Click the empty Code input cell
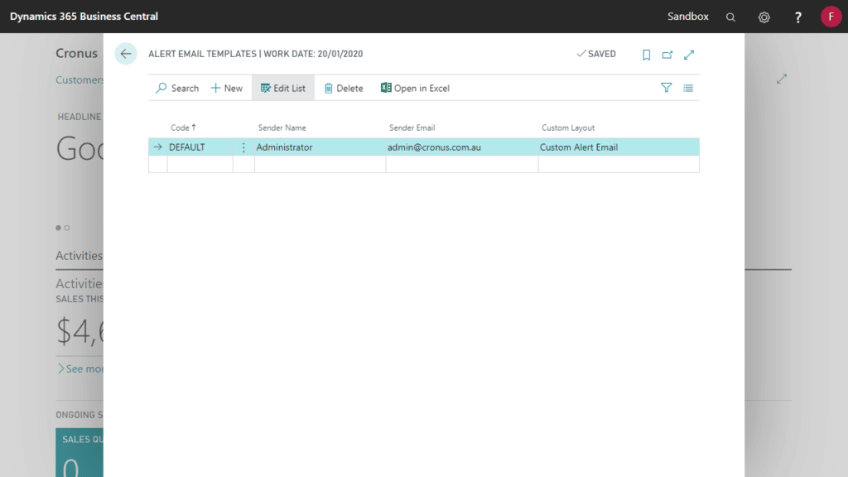 [x=199, y=163]
